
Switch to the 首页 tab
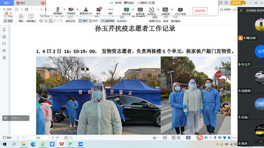(x=7, y=3)
